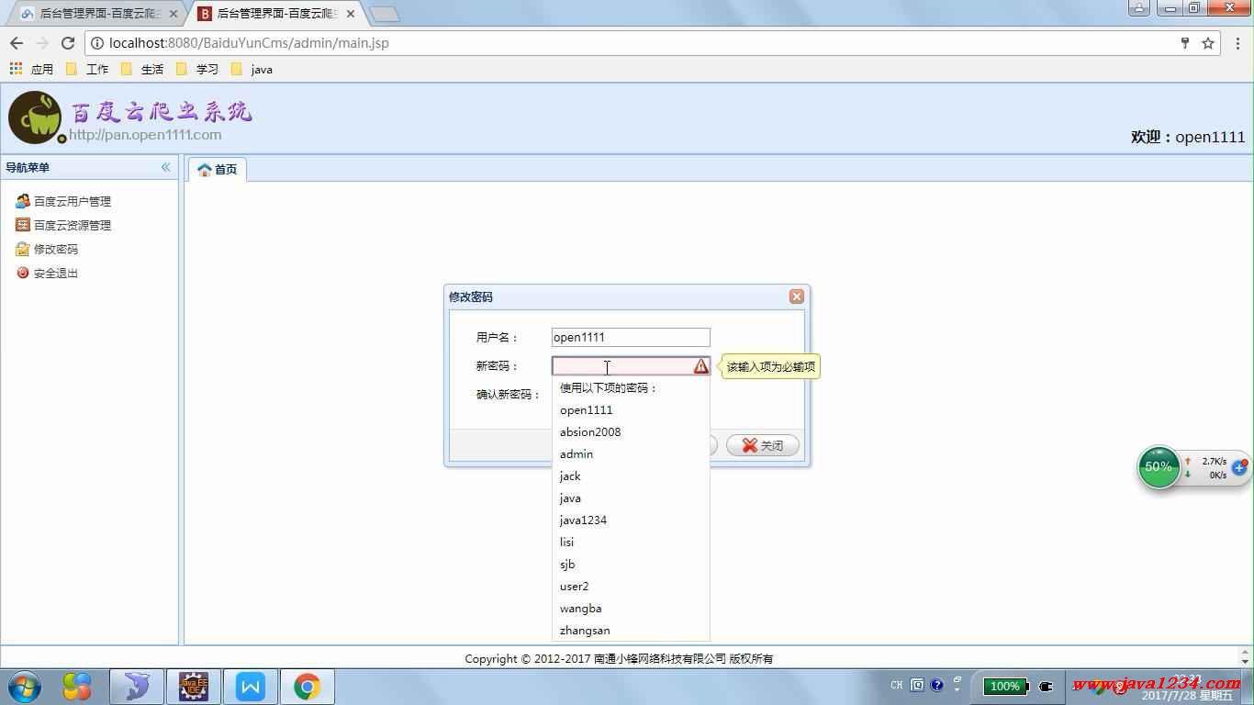Click the browser forward arrow
The width and height of the screenshot is (1254, 705).
pos(42,43)
